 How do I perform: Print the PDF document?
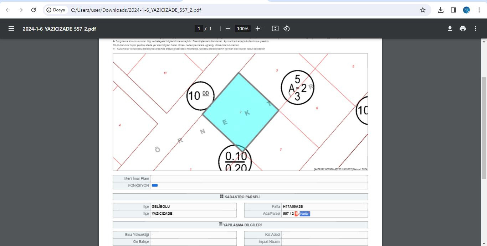(x=463, y=28)
